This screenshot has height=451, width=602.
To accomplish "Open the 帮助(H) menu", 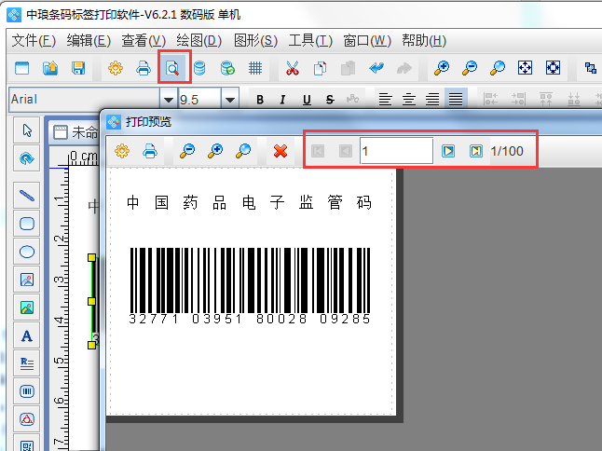I will coord(424,41).
